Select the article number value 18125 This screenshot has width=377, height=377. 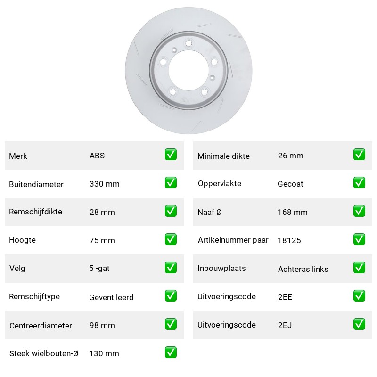click(289, 240)
